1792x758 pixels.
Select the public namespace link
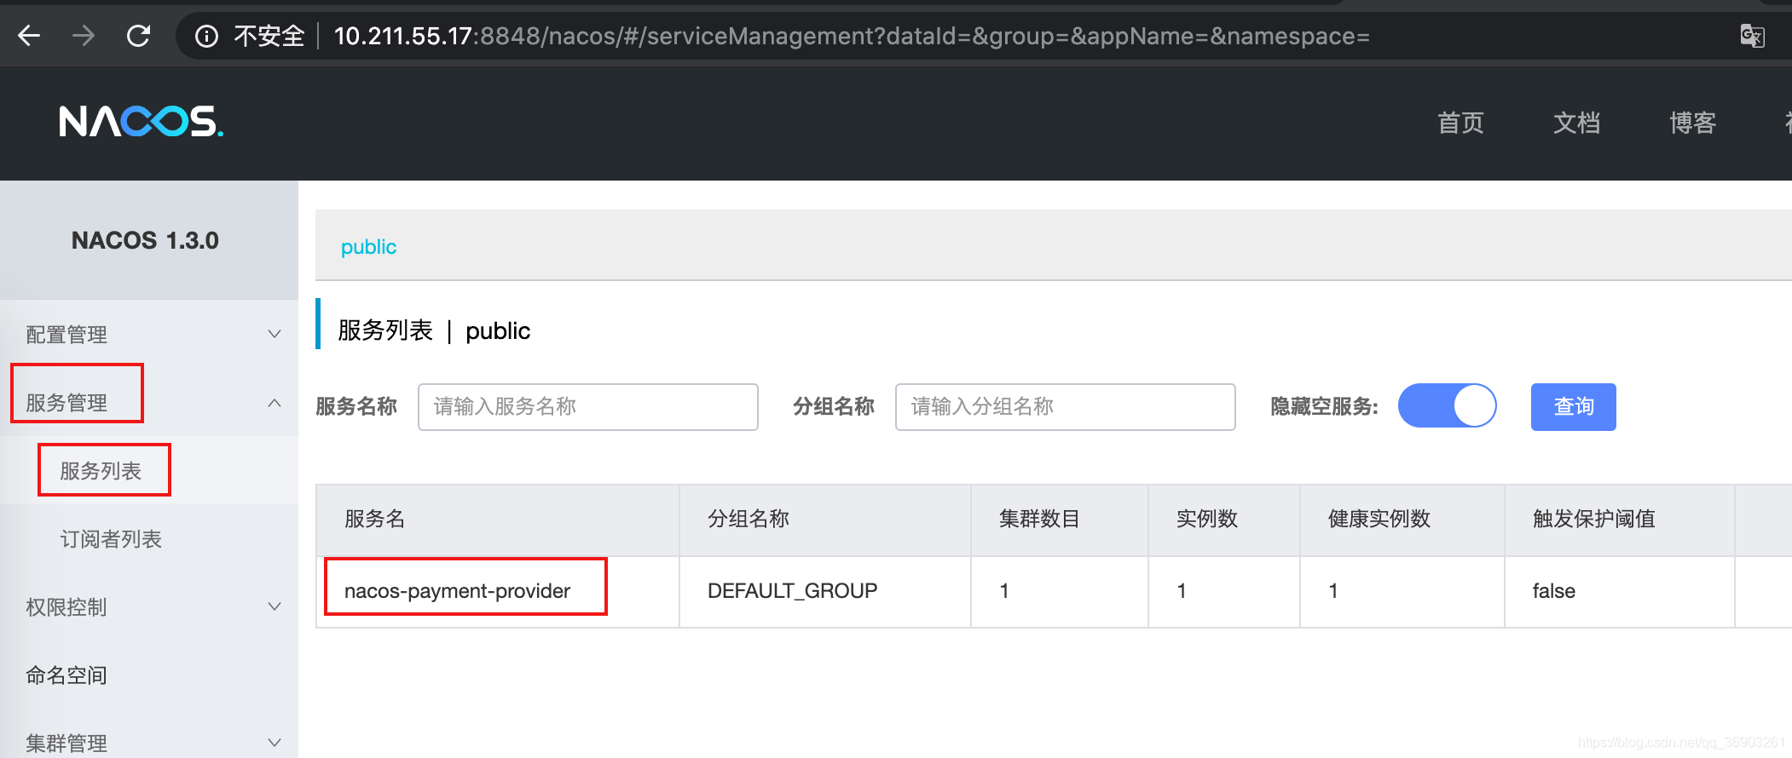pos(368,247)
